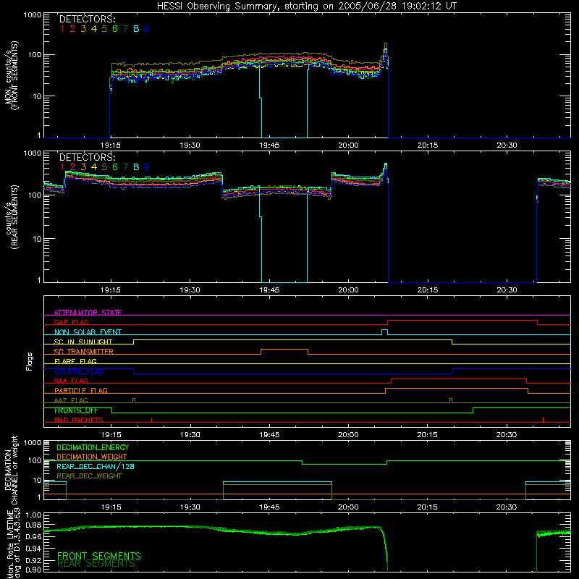Click the 0.92 tick on the livetime axis
579x579 pixels.
33,559
